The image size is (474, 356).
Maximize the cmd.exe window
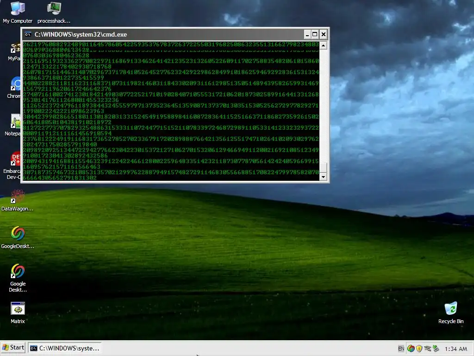(x=315, y=34)
